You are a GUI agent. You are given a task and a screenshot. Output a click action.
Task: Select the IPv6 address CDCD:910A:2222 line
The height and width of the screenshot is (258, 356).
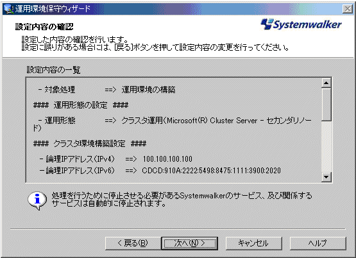click(x=160, y=171)
